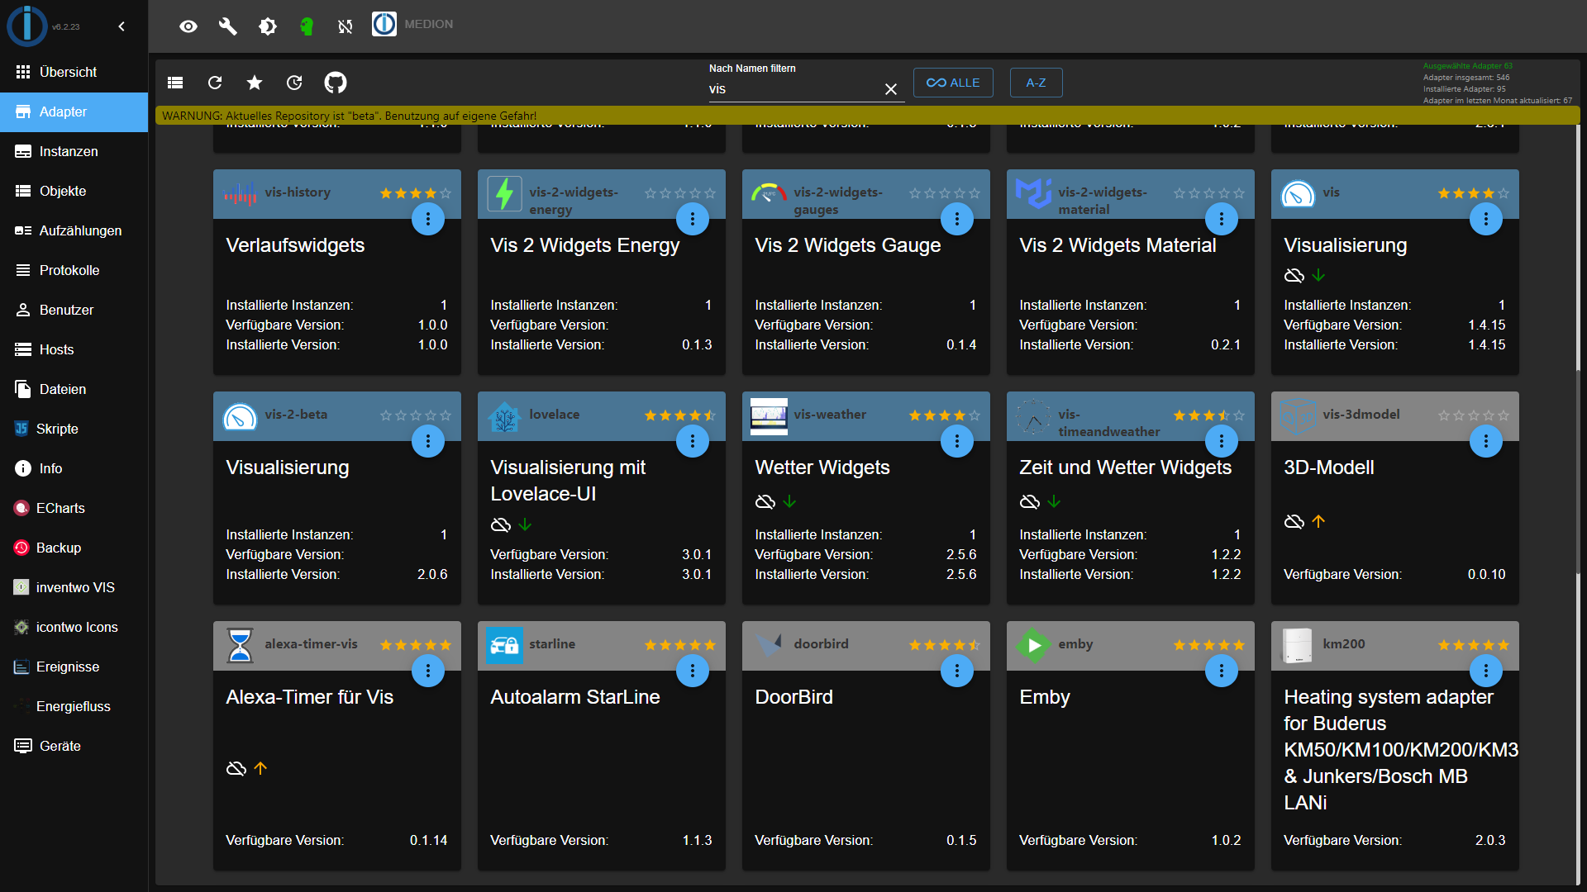This screenshot has width=1587, height=892.
Task: Open Protokolle log view
Action: [x=74, y=270]
